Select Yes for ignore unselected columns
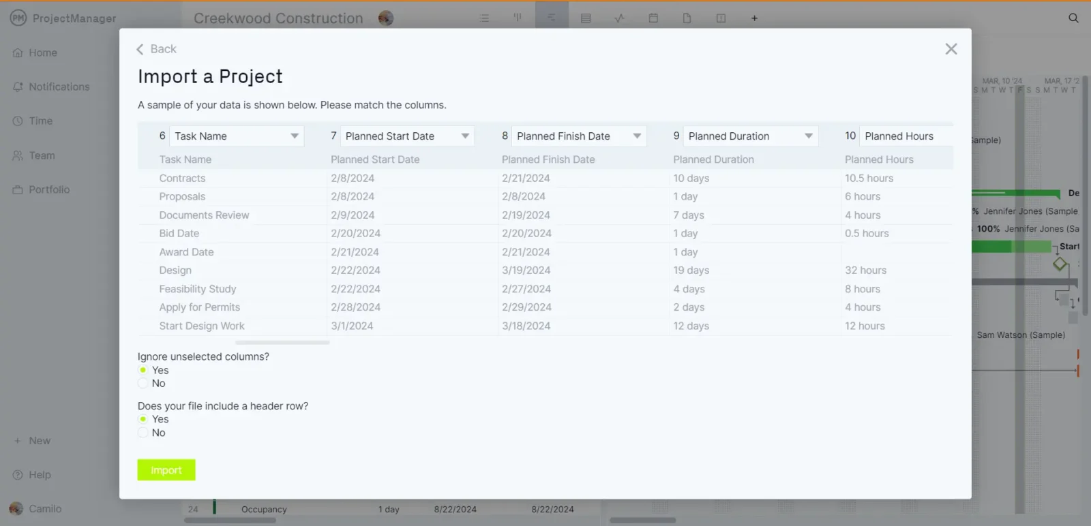This screenshot has width=1091, height=526. click(x=143, y=370)
